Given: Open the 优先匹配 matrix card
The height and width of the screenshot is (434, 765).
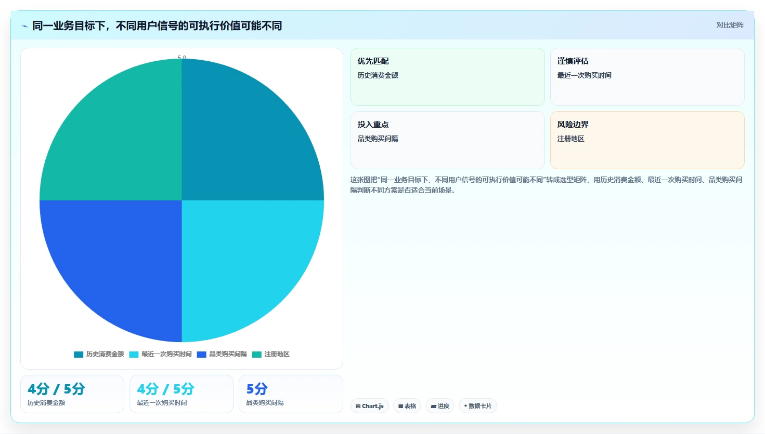Looking at the screenshot, I should click(x=448, y=77).
